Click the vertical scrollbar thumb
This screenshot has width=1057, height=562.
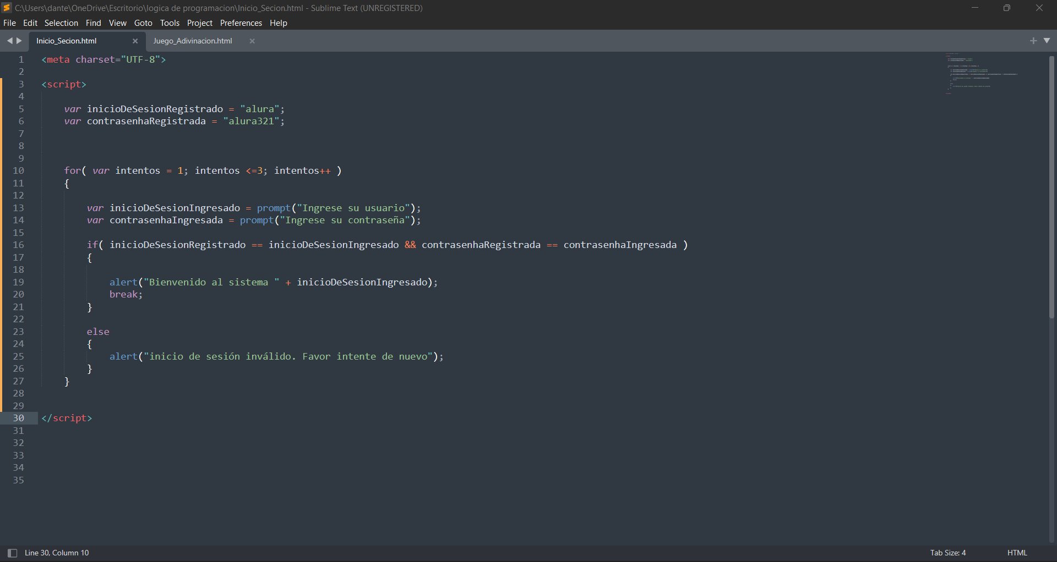(1051, 187)
